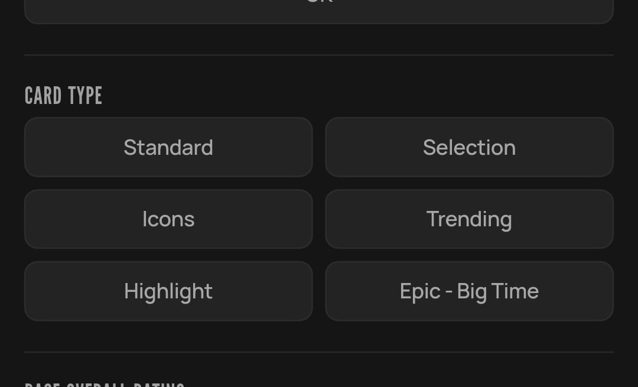Click the partially visible button at top
Viewport: 638px width, 387px height.
click(319, 11)
